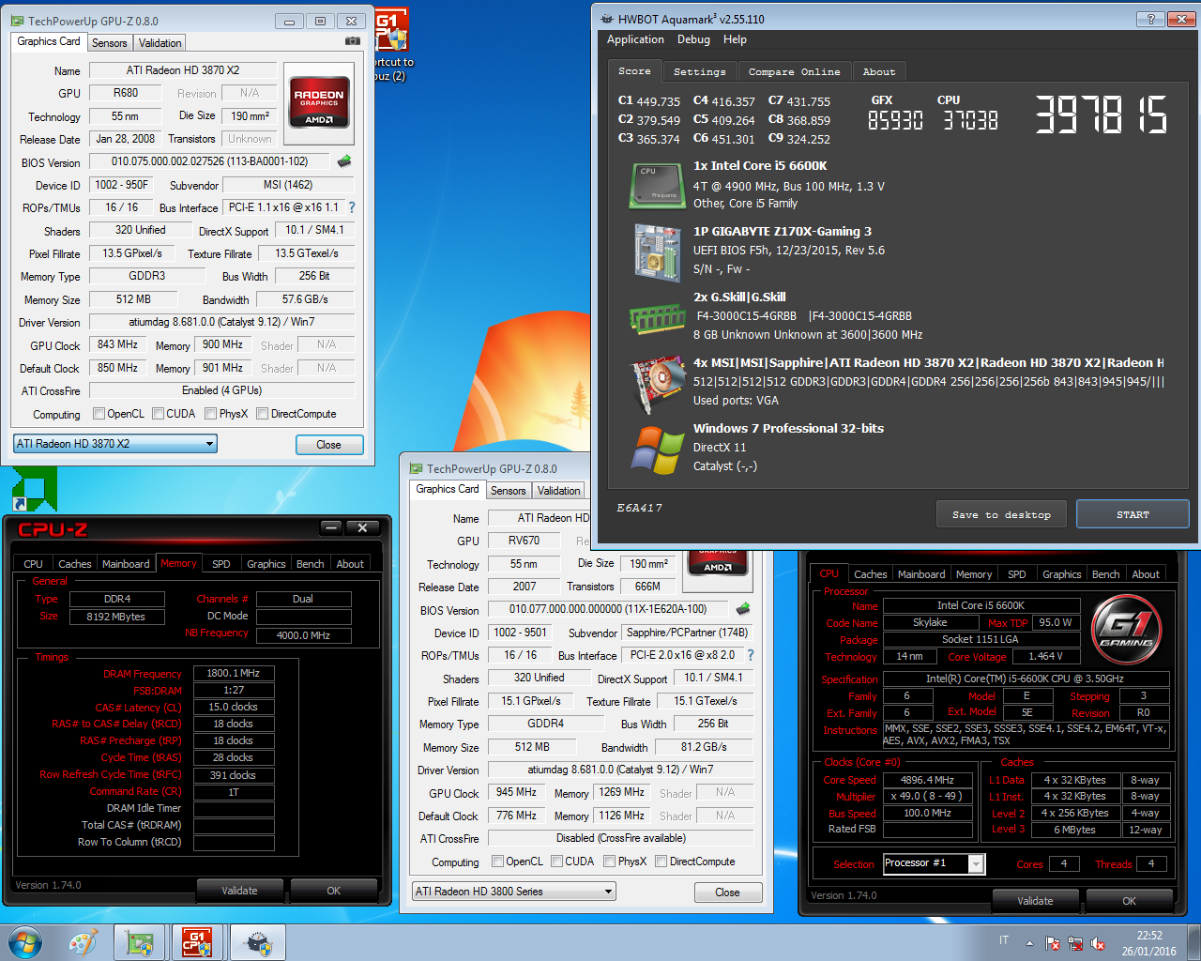This screenshot has width=1201, height=961.
Task: Click Close button in top GPU-Z window
Action: click(x=329, y=445)
